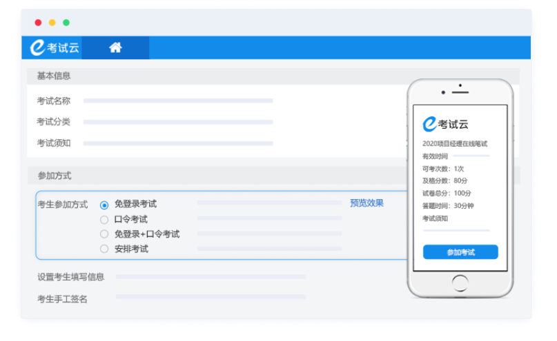
Task: Open the 预览效果 link
Action: pos(367,203)
